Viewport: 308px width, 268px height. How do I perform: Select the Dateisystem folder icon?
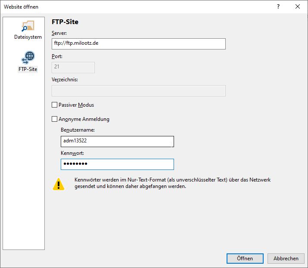tap(28, 26)
